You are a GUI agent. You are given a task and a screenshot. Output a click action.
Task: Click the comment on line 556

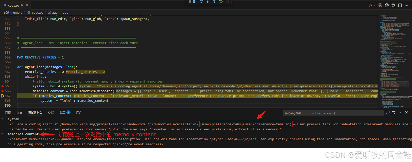(x=77, y=43)
